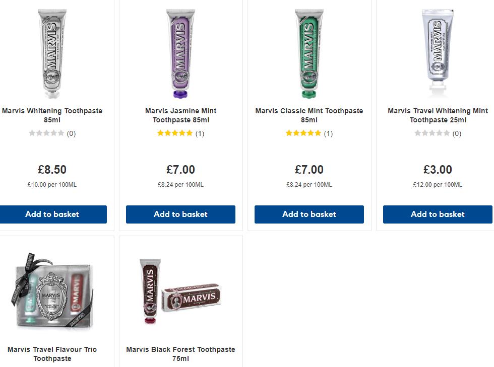Click the Marvis Jasmine Mint Toothpaste 85ml title
494x367 pixels.
(180, 115)
